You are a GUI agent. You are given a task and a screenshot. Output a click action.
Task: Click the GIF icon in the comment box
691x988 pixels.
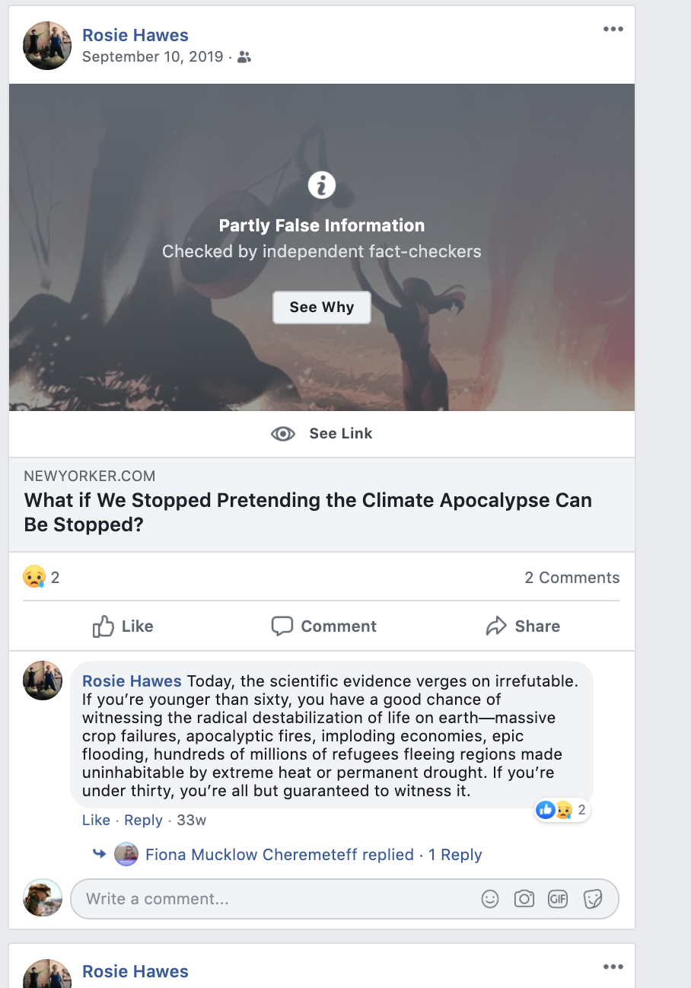558,899
